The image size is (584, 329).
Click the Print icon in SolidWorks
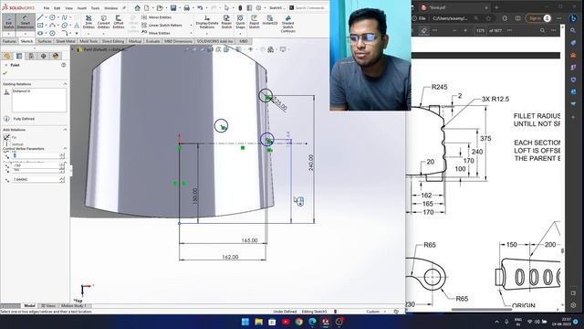point(186,8)
